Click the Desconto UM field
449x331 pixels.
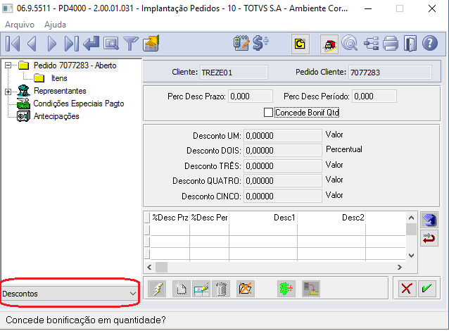click(x=283, y=135)
